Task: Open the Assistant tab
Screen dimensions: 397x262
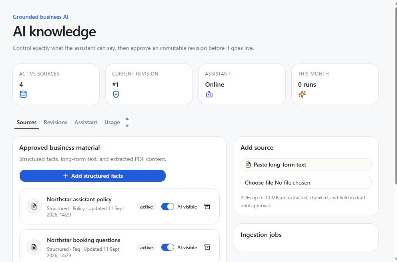Action: [x=86, y=122]
